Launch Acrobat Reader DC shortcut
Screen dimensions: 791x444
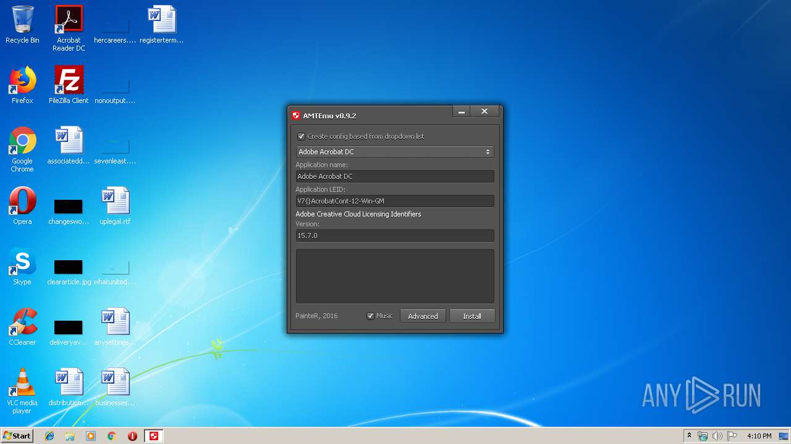point(69,29)
